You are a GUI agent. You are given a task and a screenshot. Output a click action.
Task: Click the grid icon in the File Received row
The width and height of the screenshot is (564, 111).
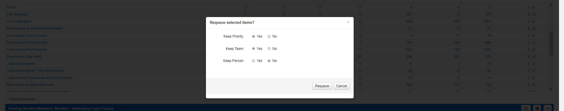[534, 14]
